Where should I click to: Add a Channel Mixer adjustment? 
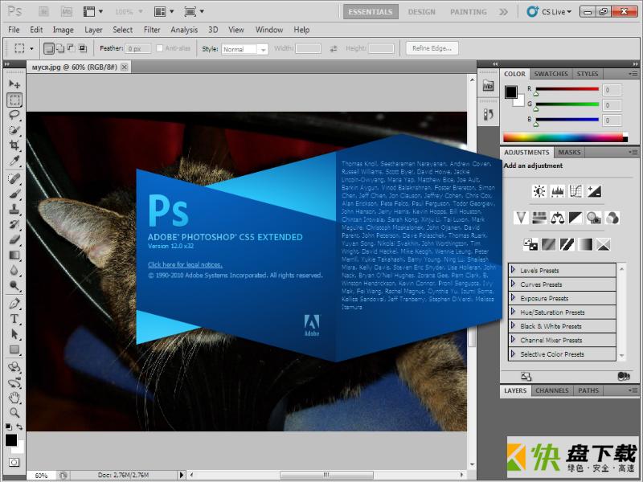(612, 218)
